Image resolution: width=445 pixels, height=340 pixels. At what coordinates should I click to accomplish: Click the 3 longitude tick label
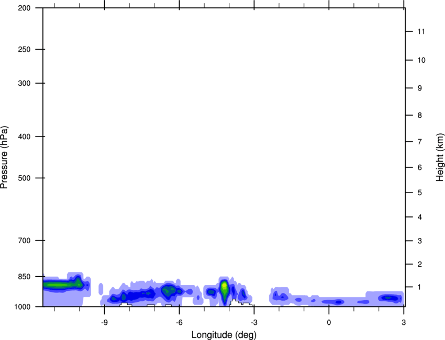[404, 323]
